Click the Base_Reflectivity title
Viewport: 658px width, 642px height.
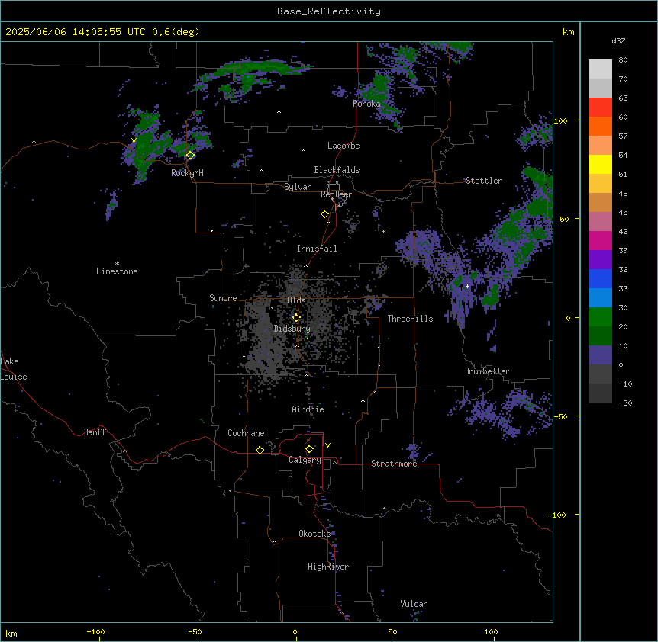click(329, 11)
